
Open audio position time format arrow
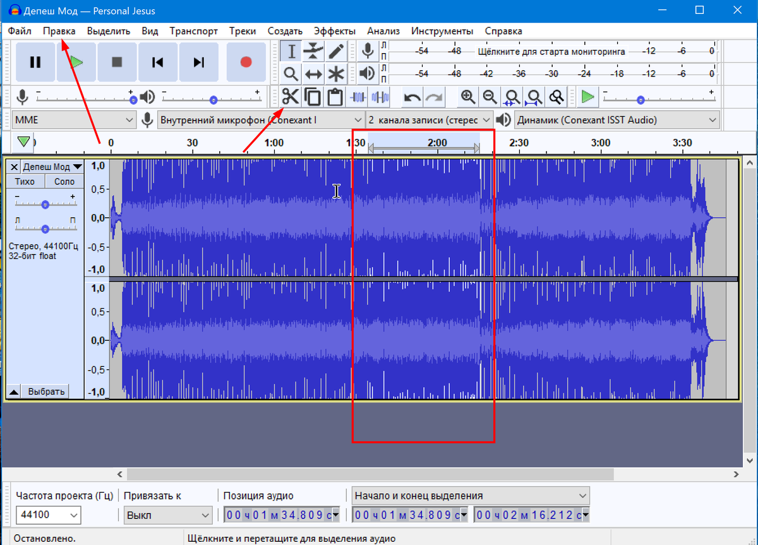(x=335, y=515)
